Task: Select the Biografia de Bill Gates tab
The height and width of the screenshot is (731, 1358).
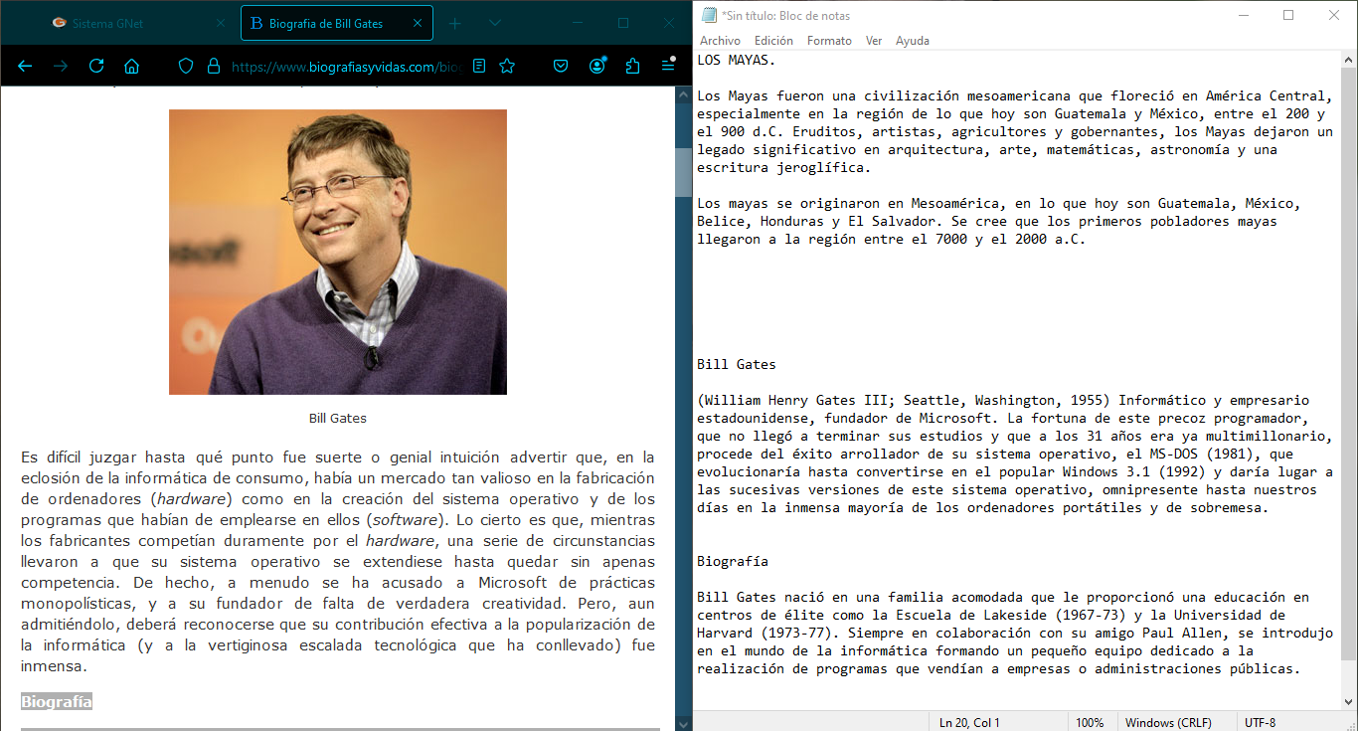Action: tap(337, 23)
